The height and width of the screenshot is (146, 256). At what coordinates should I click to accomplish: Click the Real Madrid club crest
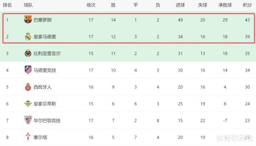pos(28,37)
